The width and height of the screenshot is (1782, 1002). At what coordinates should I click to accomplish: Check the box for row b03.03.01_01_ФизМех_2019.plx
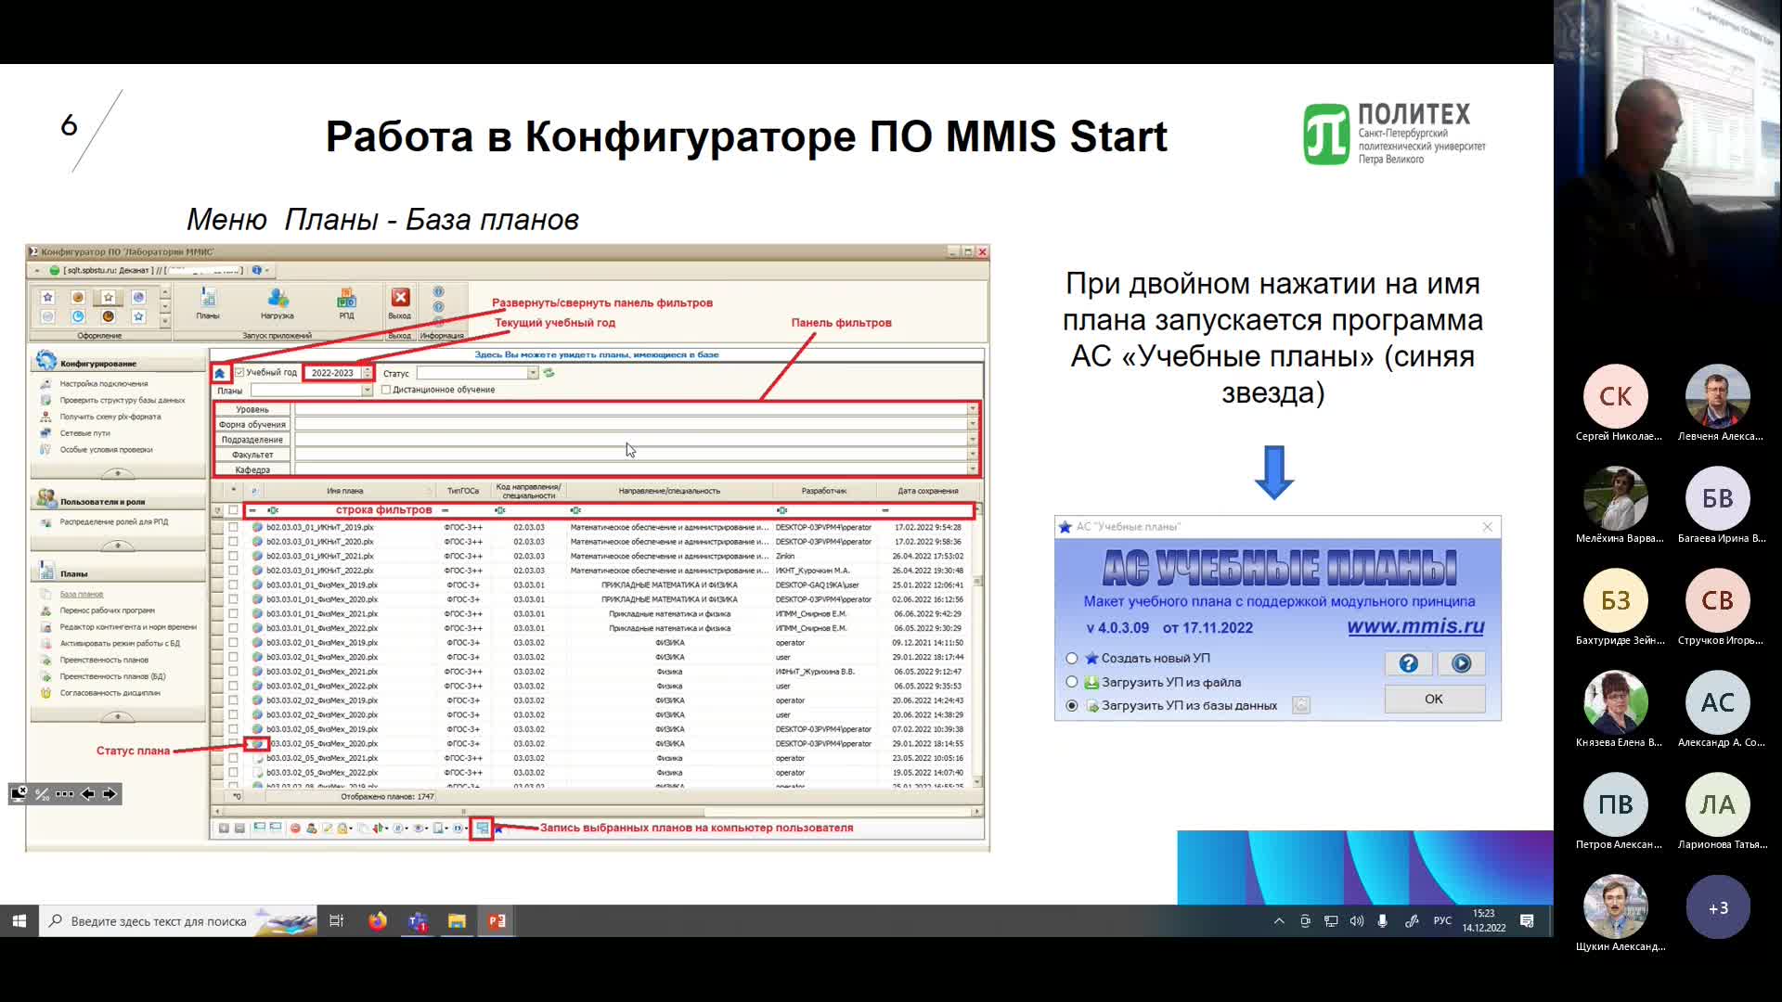(x=233, y=585)
